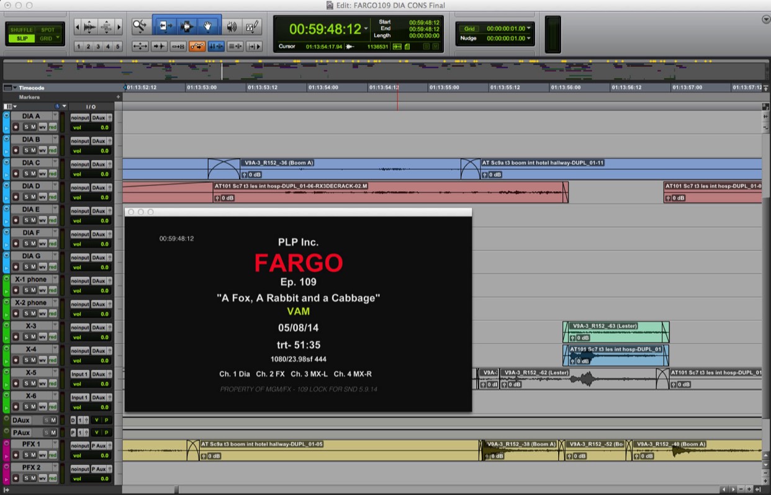Image resolution: width=771 pixels, height=495 pixels.
Task: Open the Edit window toolbar menu arrow
Action: click(765, 19)
